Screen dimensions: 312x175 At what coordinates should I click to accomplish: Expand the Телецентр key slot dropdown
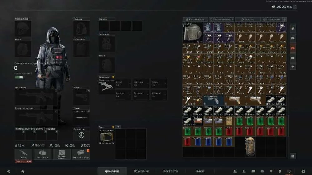pyautogui.click(x=141, y=95)
